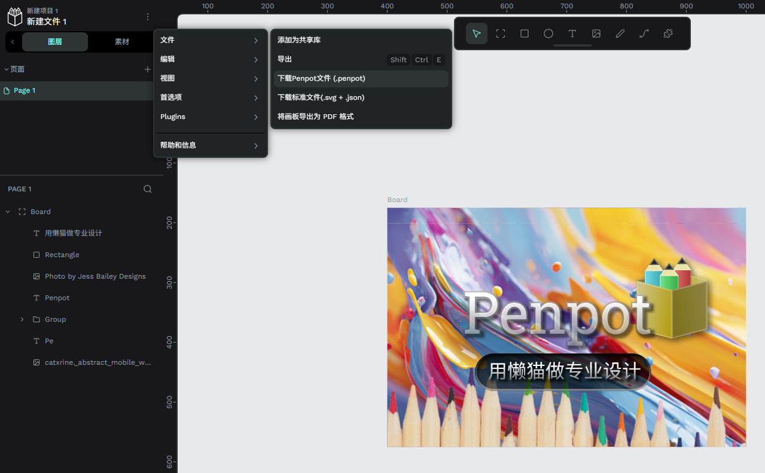Click image icon of Photo by Jess Bailey layer
This screenshot has height=473, width=765.
36,276
